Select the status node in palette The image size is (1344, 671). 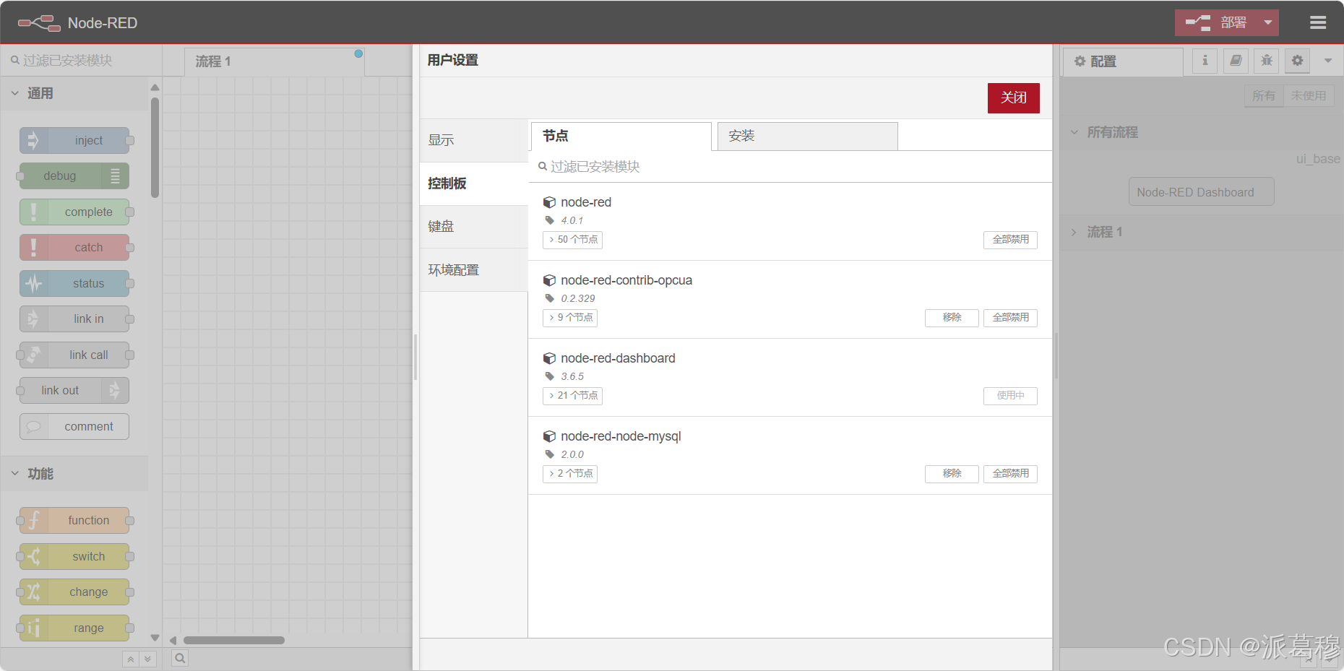[x=74, y=283]
